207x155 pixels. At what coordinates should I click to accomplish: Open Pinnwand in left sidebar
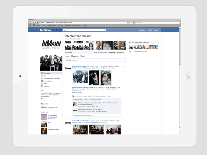pyautogui.click(x=51, y=73)
